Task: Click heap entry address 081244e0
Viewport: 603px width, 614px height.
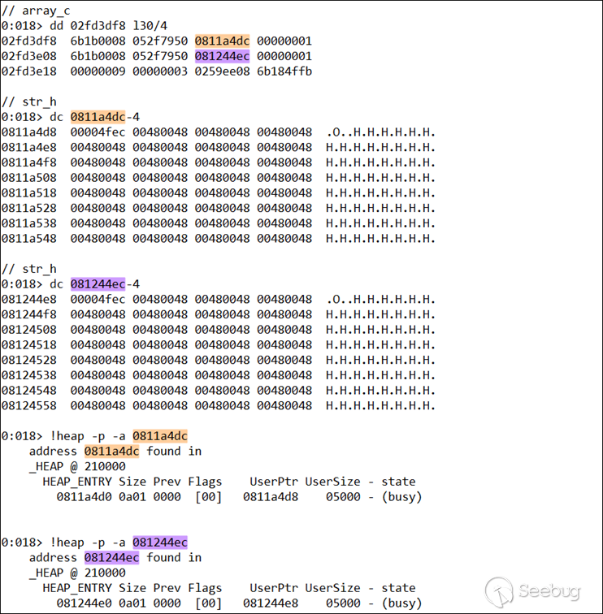Action: tap(85, 603)
